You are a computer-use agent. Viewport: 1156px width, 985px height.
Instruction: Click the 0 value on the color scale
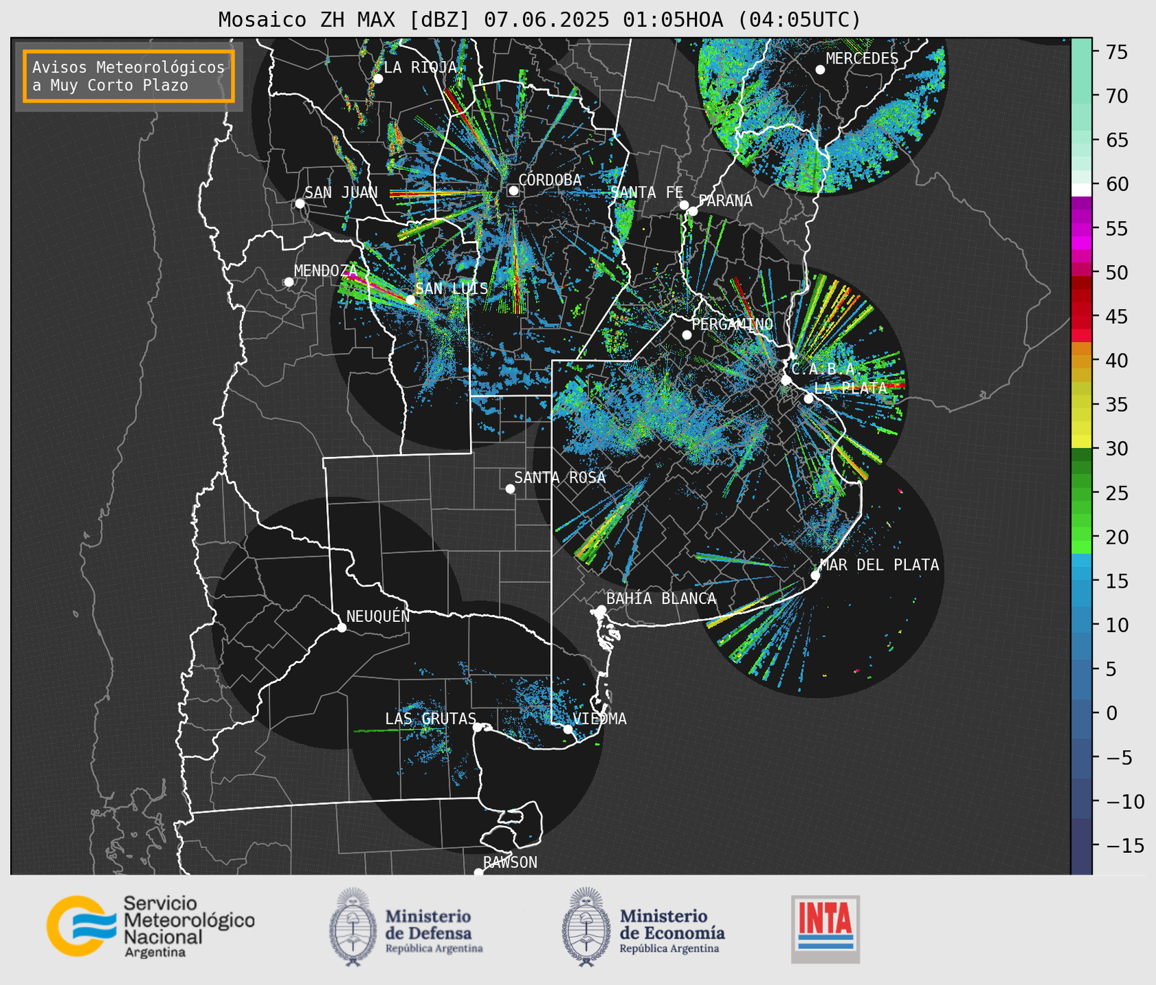tap(1111, 713)
